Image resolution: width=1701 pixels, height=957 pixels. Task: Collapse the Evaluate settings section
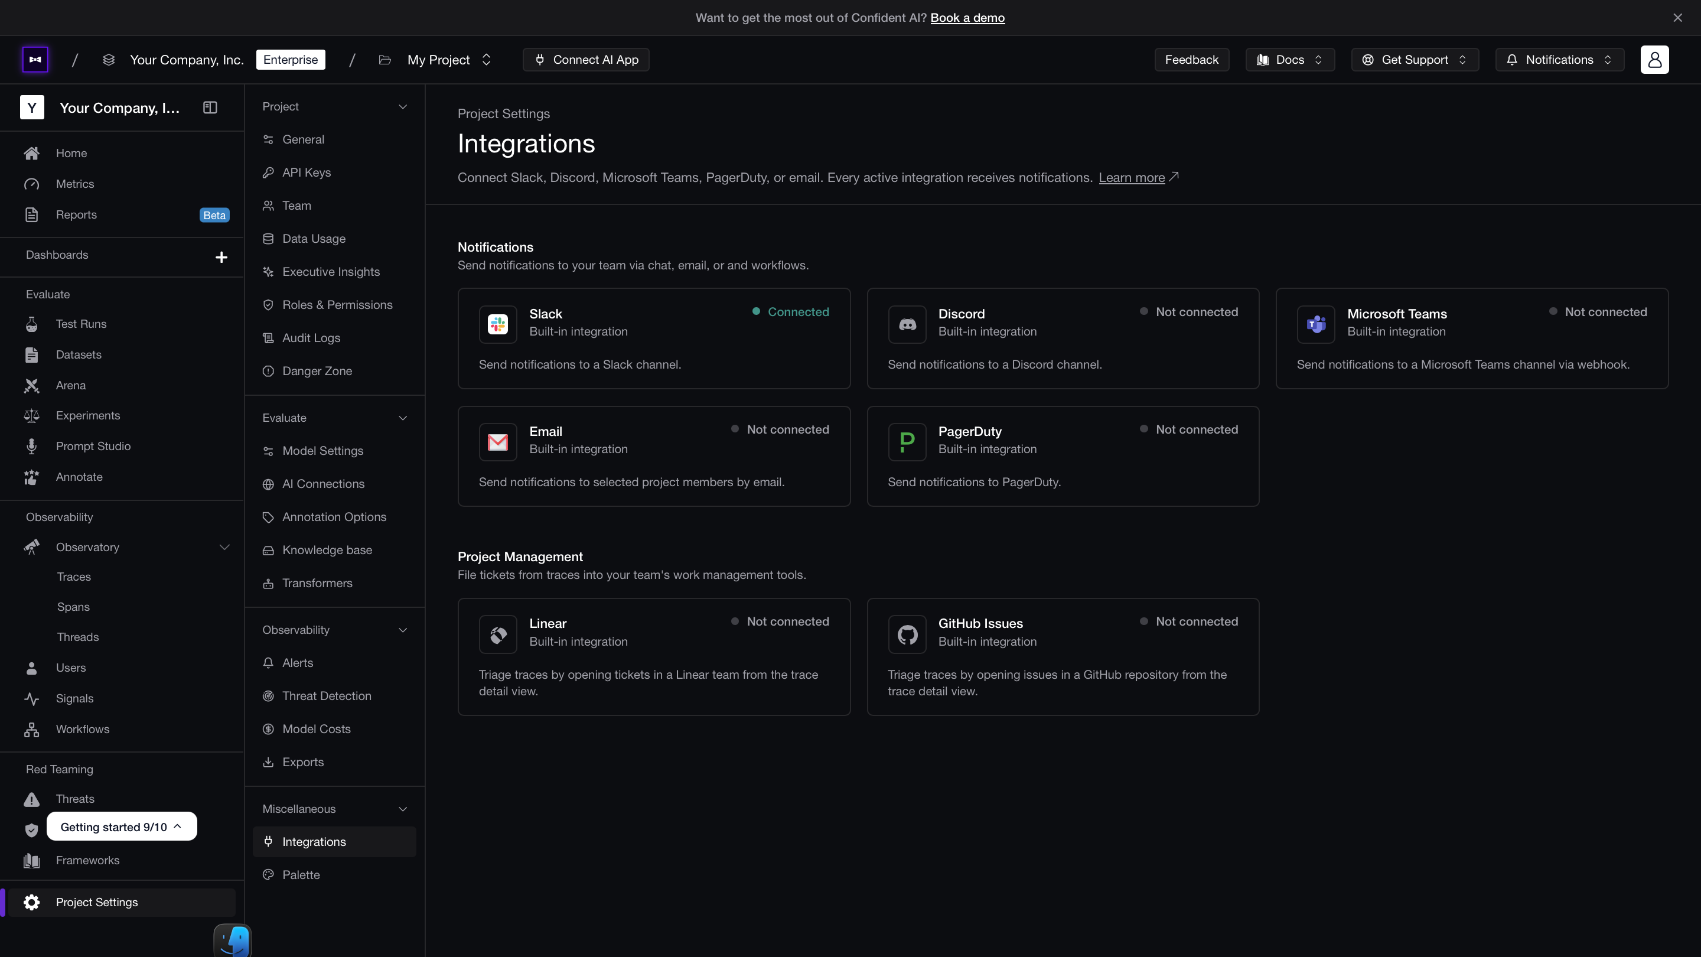coord(403,418)
